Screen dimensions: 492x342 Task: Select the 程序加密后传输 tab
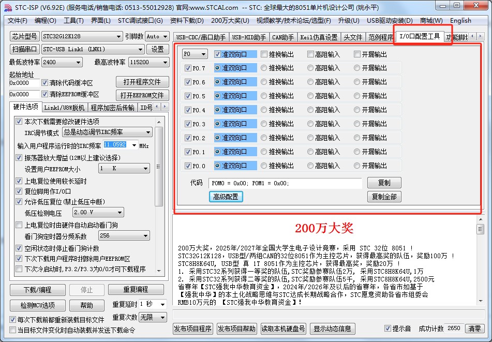click(112, 108)
